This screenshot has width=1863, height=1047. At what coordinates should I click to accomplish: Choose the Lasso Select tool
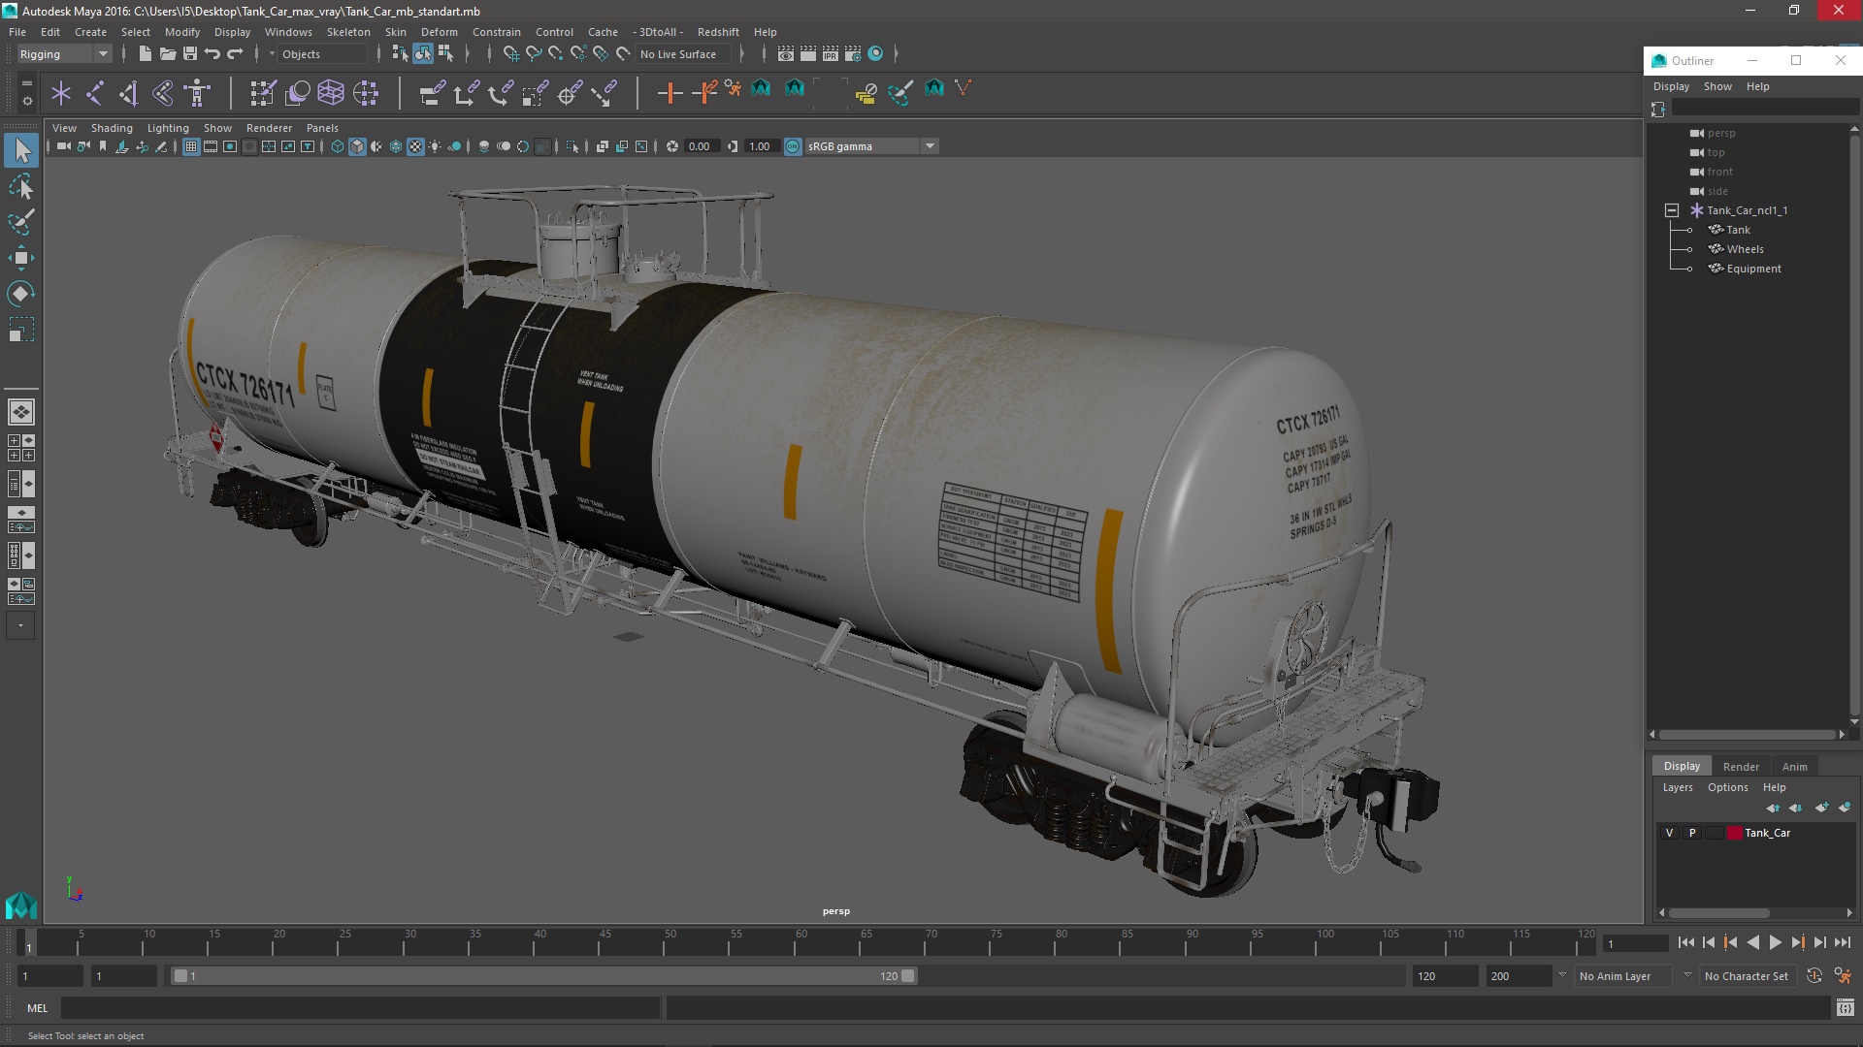pyautogui.click(x=20, y=186)
